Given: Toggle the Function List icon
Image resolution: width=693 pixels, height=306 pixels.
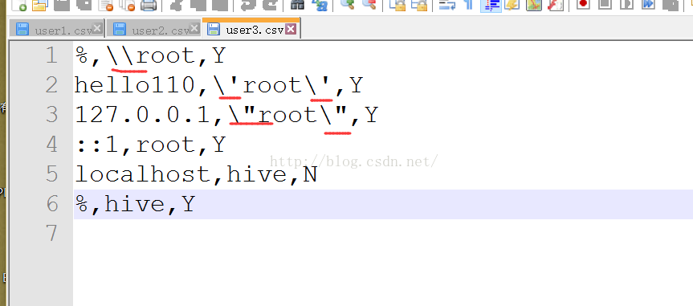Looking at the screenshot, I should 555,5.
